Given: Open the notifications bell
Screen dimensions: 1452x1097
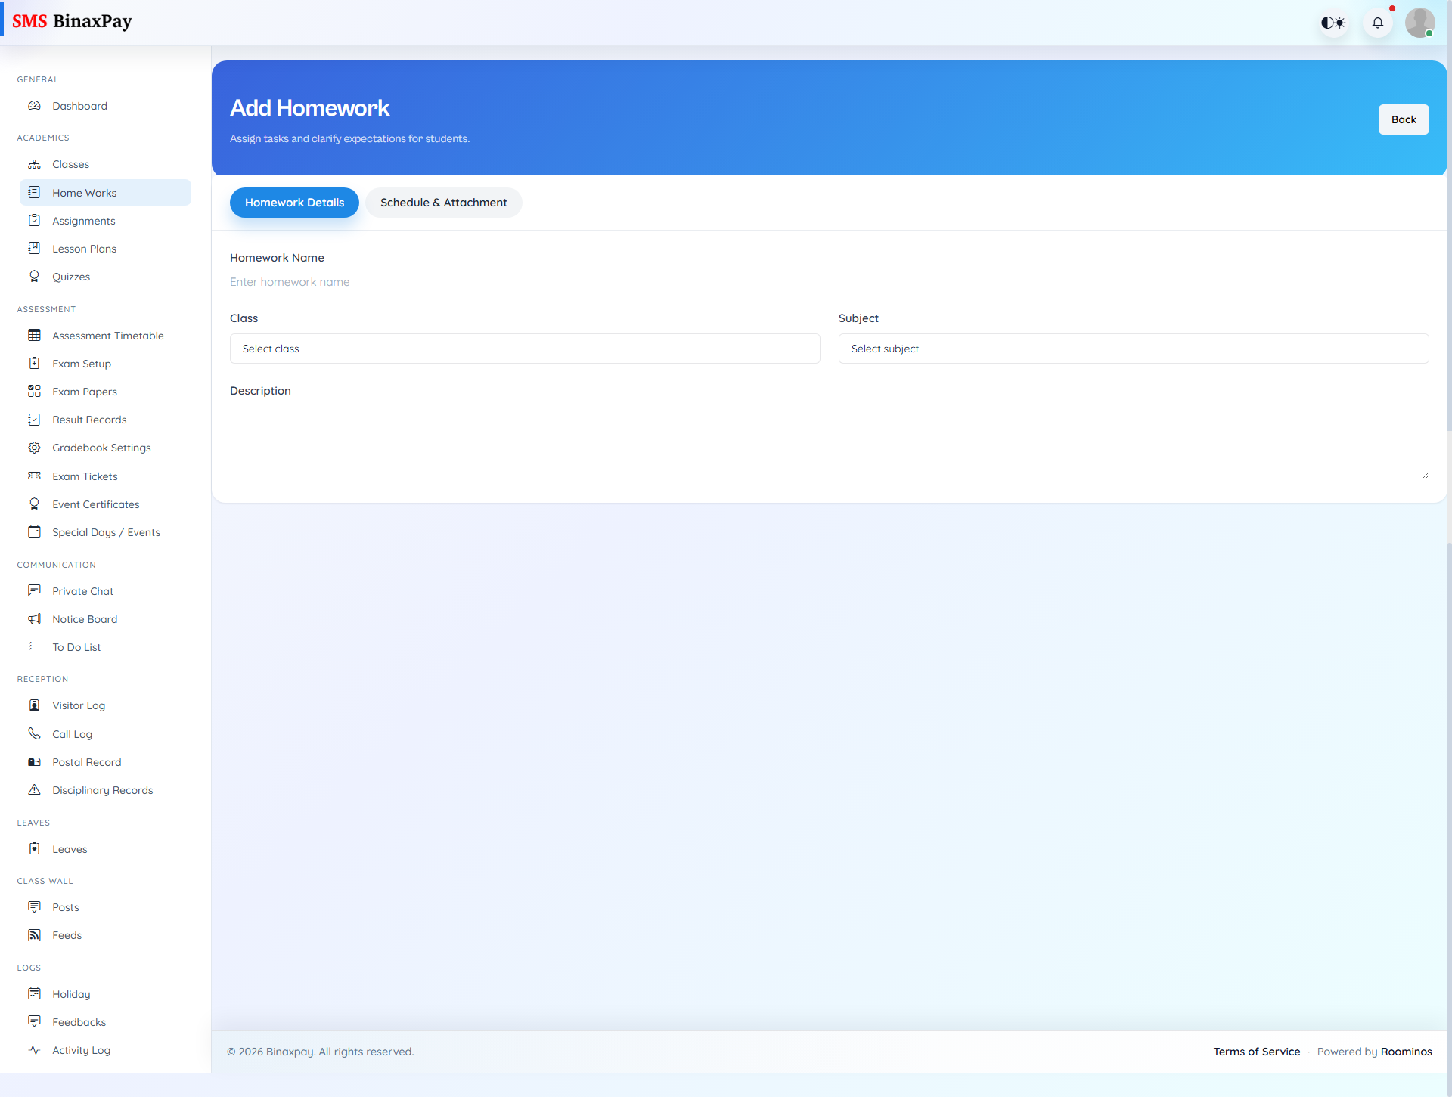Looking at the screenshot, I should [x=1378, y=22].
